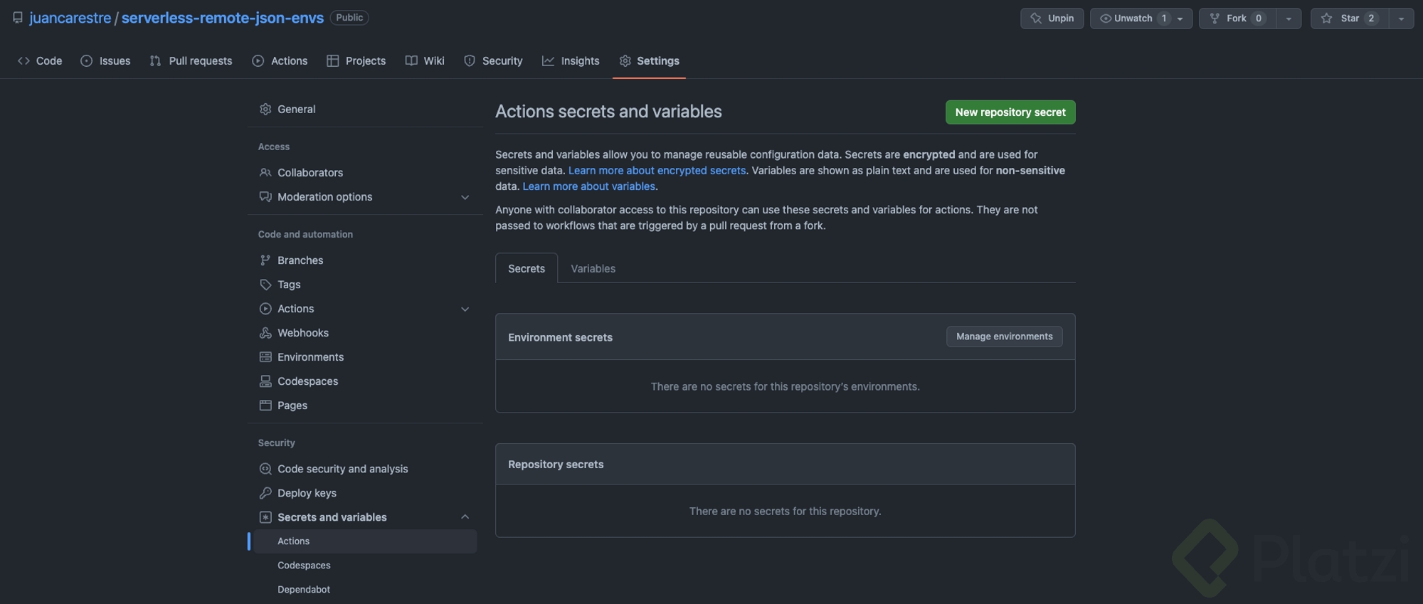Image resolution: width=1423 pixels, height=604 pixels.
Task: Switch to the Variables tab
Action: coord(593,268)
